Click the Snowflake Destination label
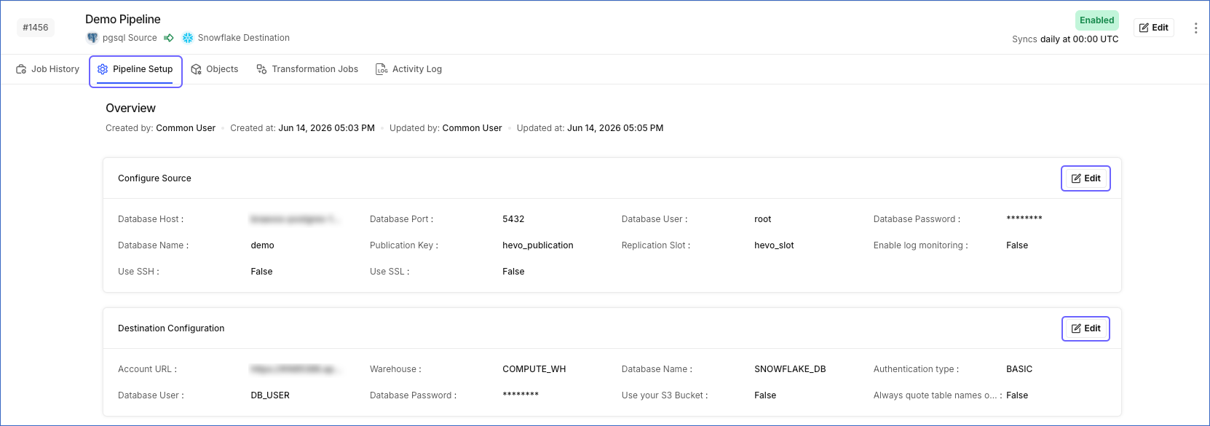The height and width of the screenshot is (426, 1210). pyautogui.click(x=244, y=38)
